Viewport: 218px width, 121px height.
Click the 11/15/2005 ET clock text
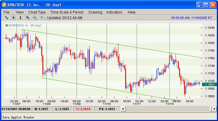(191, 18)
